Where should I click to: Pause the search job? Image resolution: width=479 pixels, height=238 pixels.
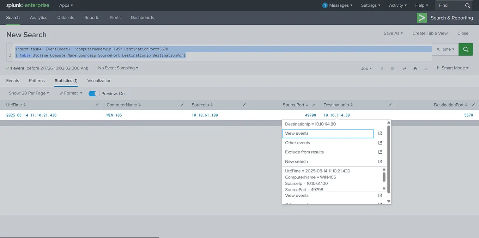382,68
